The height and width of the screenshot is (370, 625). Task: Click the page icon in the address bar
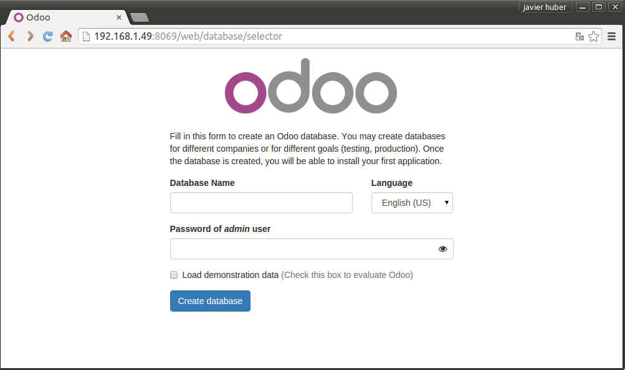pos(85,36)
